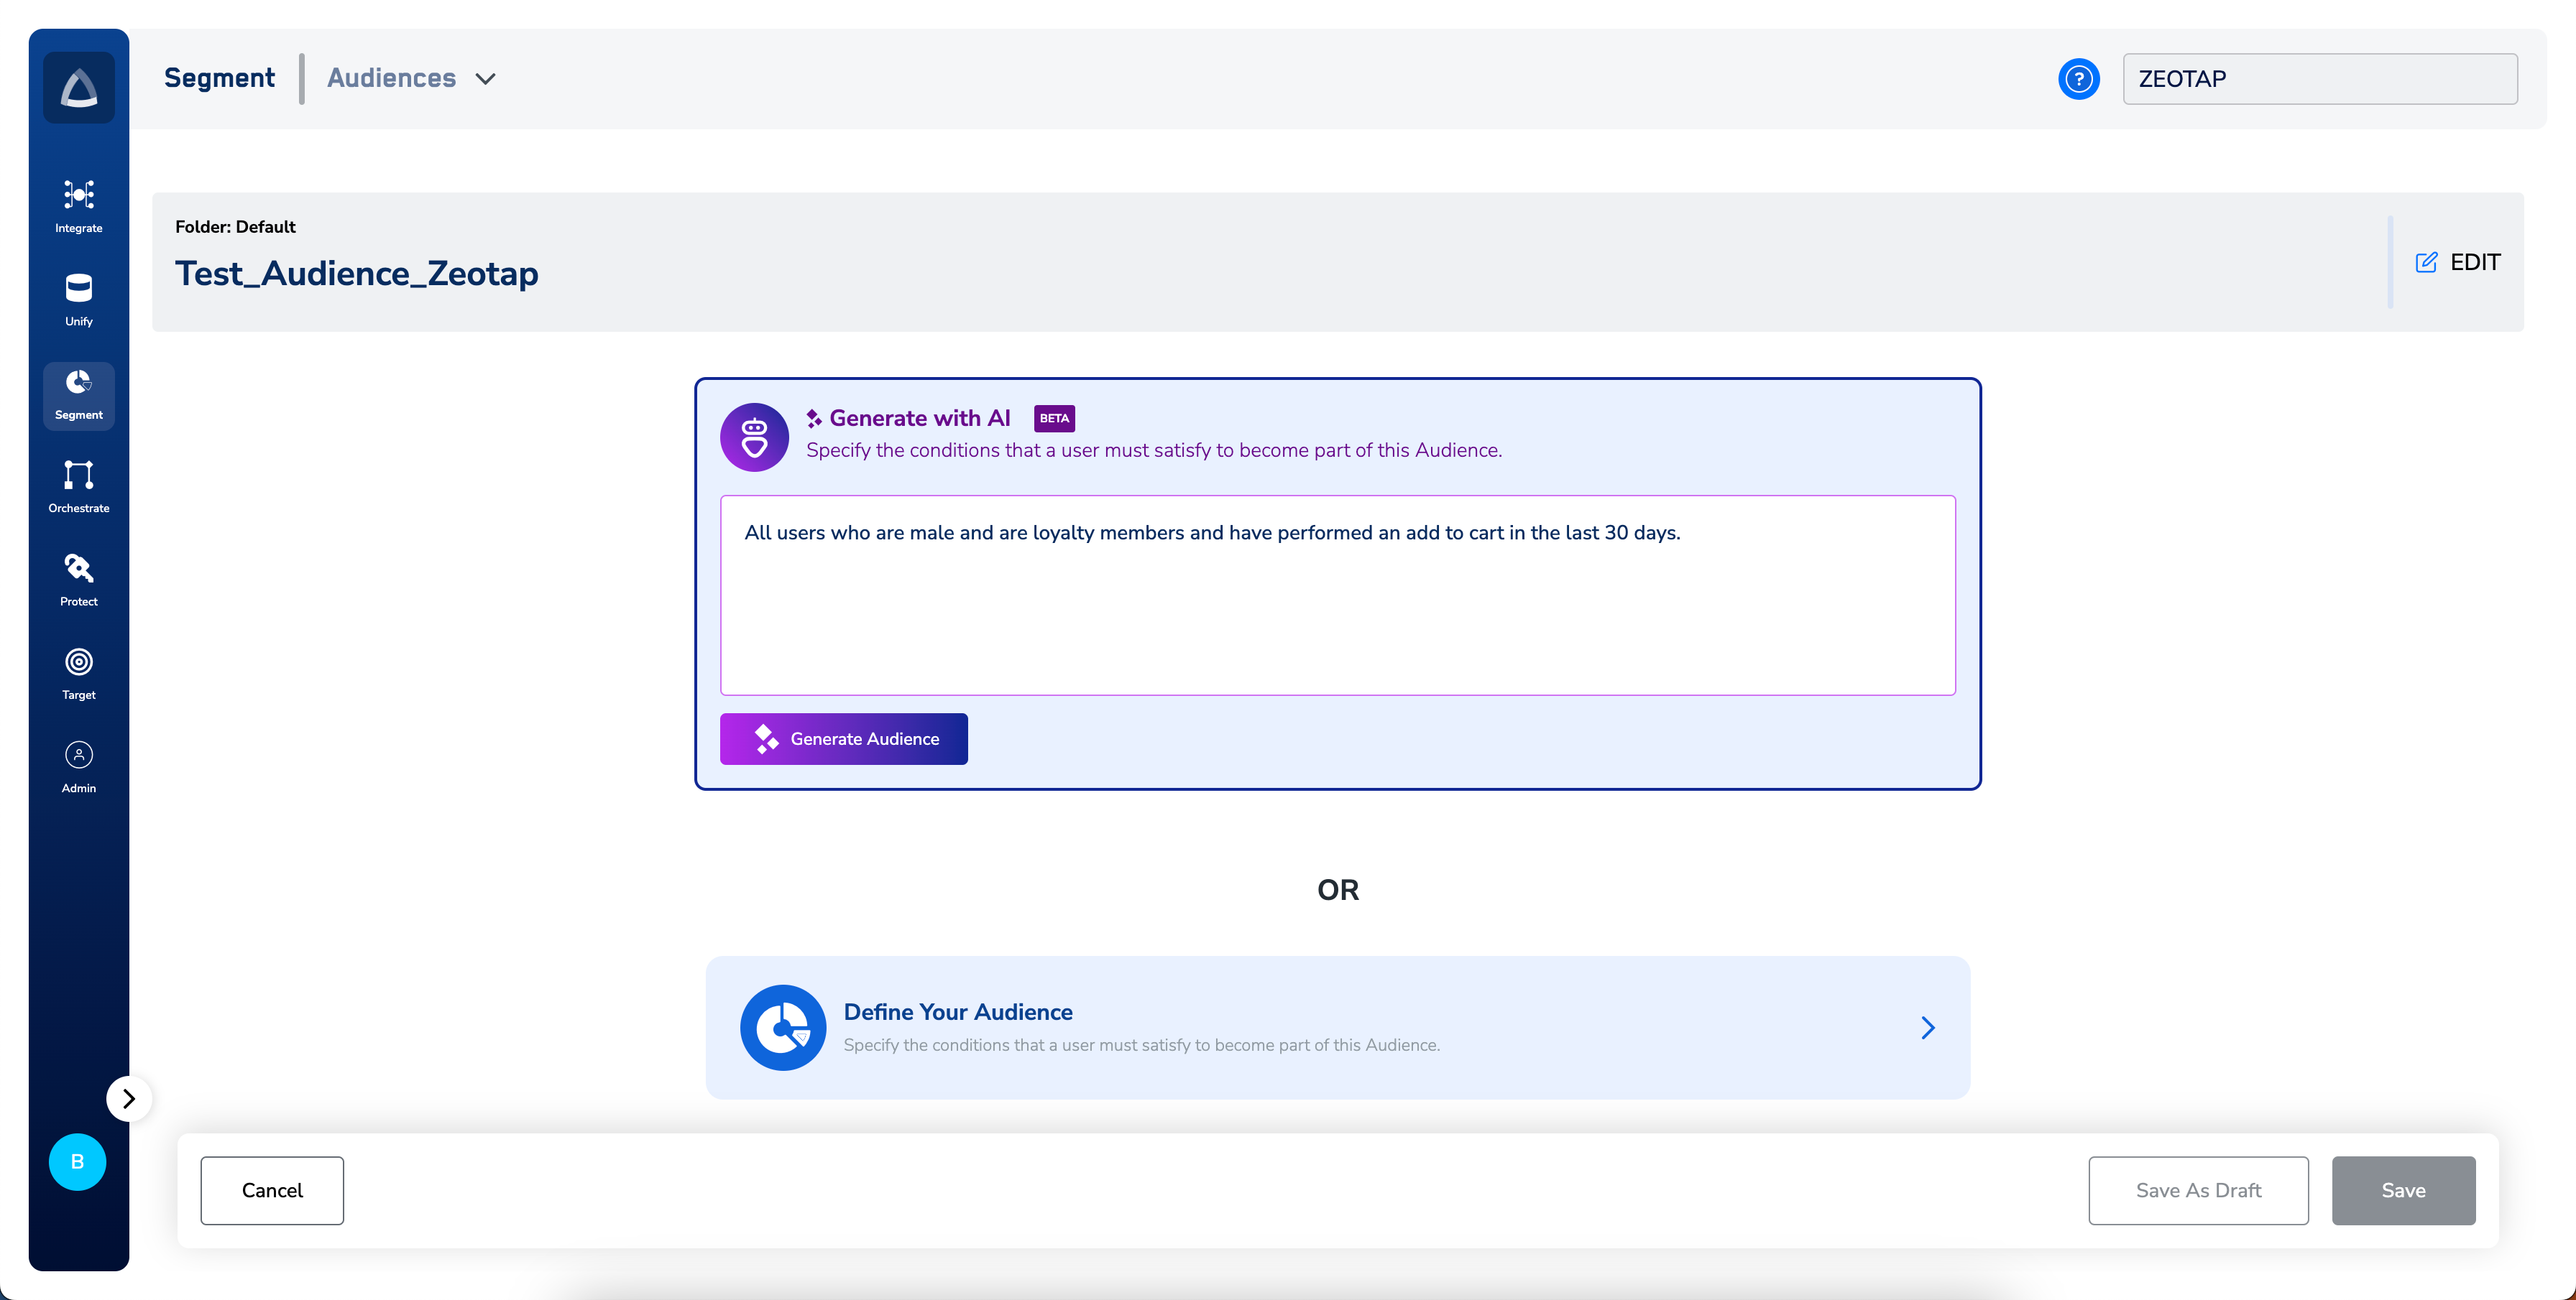Open the Integrate module in sidebar
Screen dimensions: 2576x1300
pos(79,207)
